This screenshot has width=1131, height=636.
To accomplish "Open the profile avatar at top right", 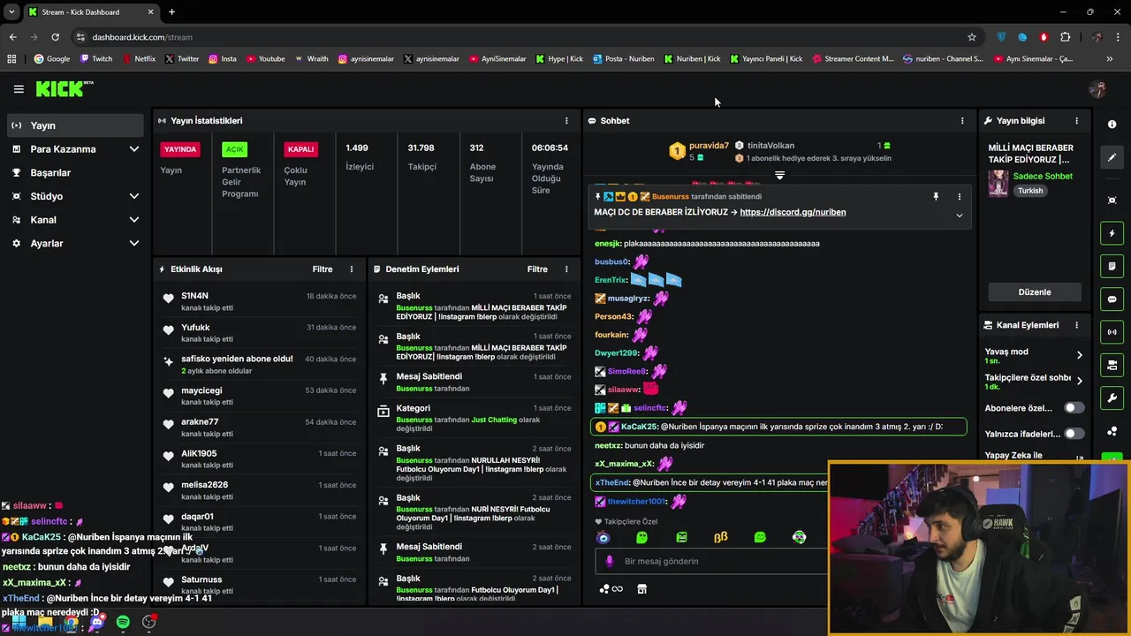I will coord(1097,89).
